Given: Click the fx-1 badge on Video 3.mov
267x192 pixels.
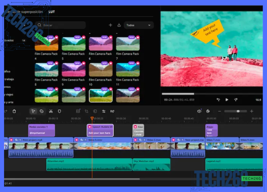Looking at the screenshot, I should tap(142, 140).
